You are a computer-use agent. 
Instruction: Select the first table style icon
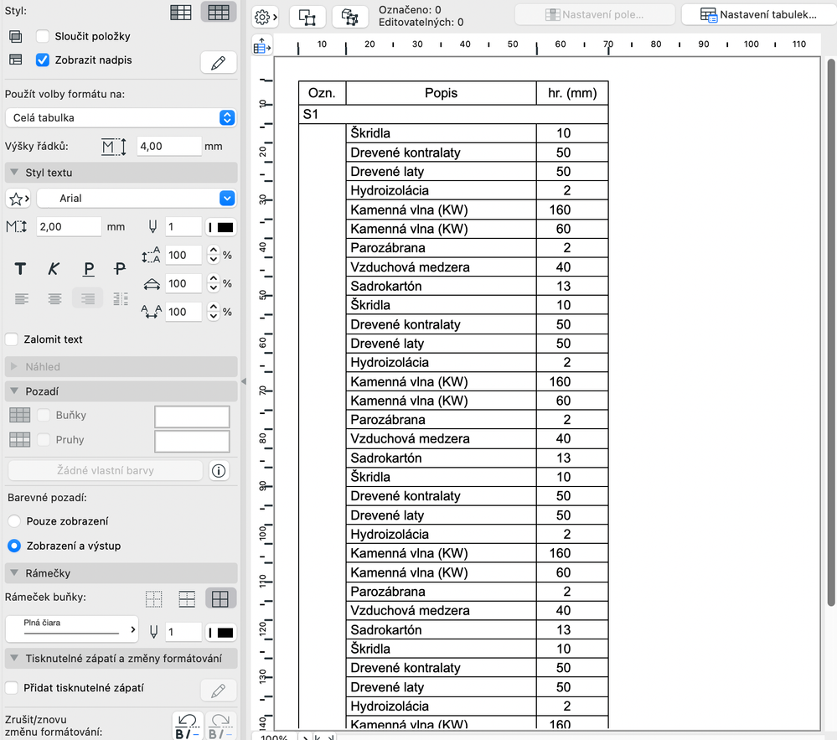tap(181, 12)
